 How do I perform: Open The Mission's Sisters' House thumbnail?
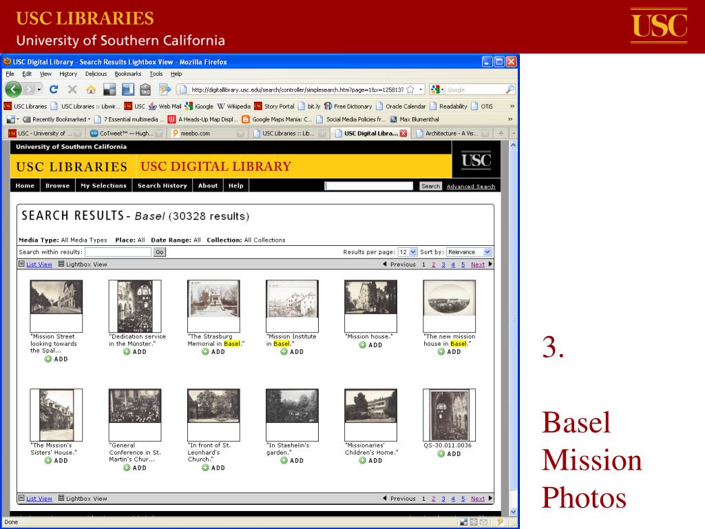tap(56, 415)
